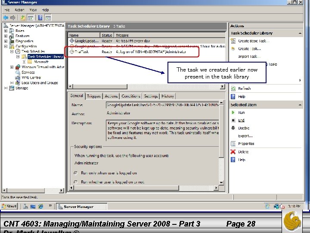310x233 pixels.
Task: Click the red Delete action
Action: coord(243,152)
